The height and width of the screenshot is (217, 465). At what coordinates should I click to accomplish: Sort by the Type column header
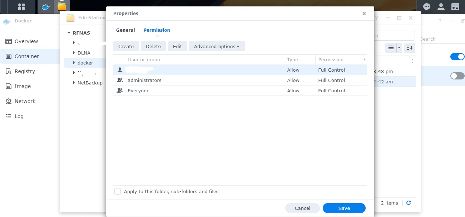pyautogui.click(x=300, y=60)
